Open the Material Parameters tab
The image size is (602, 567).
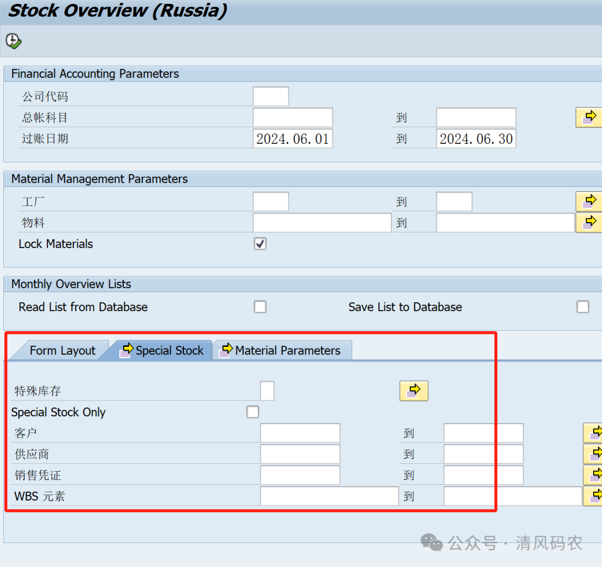coord(282,351)
